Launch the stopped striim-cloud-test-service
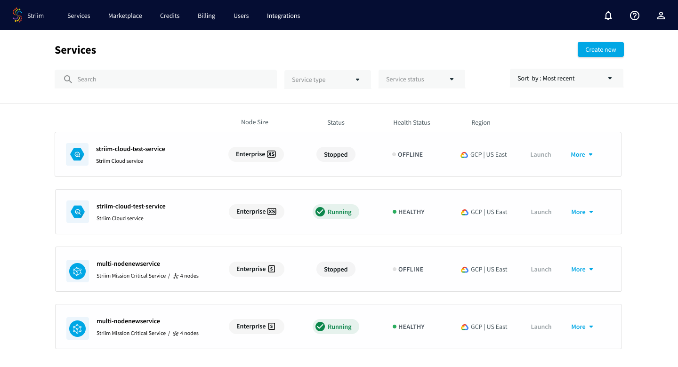Viewport: 678px width, 367px height. tap(541, 154)
